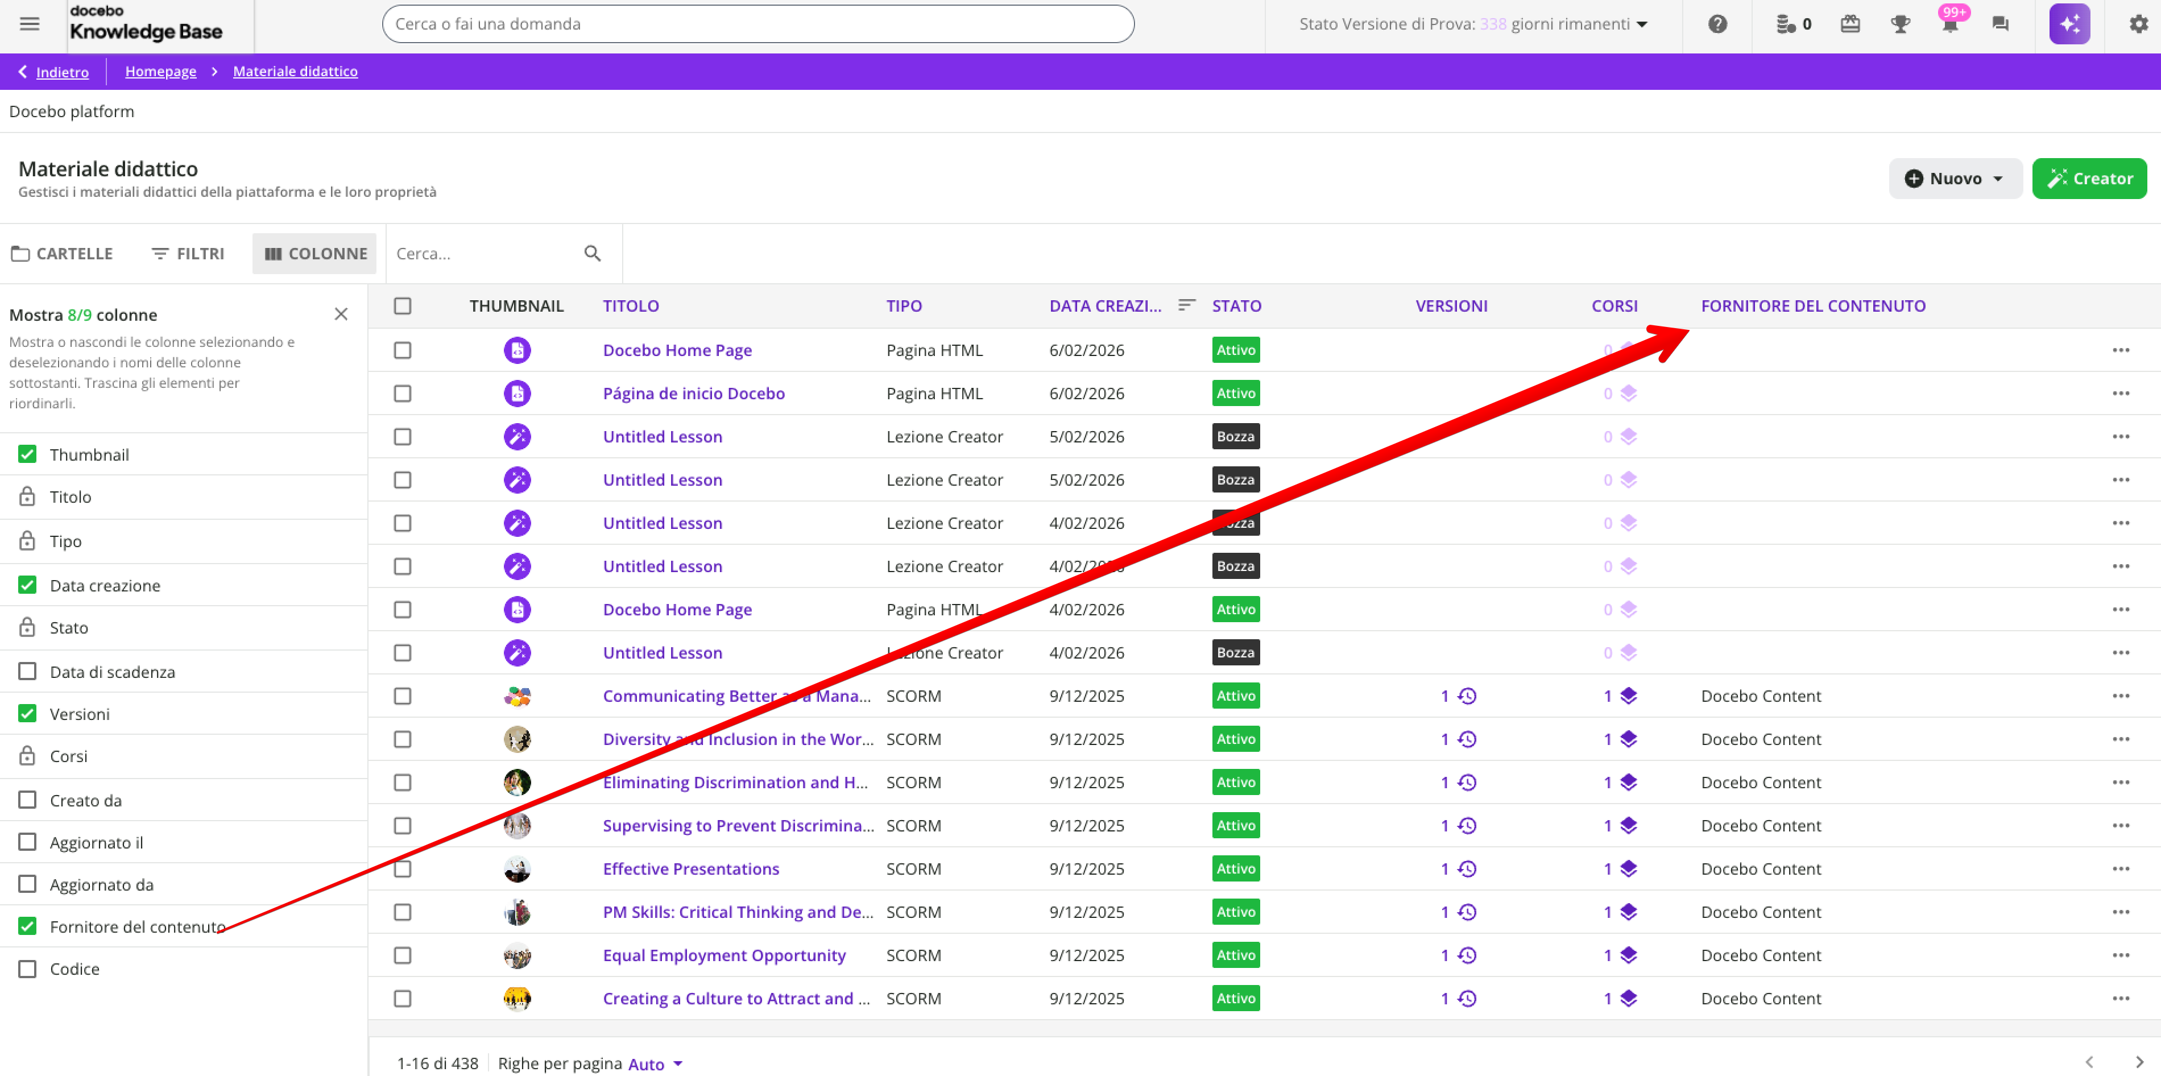This screenshot has width=2161, height=1076.
Task: Tick the select-all rows checkbox in header
Action: [x=403, y=305]
